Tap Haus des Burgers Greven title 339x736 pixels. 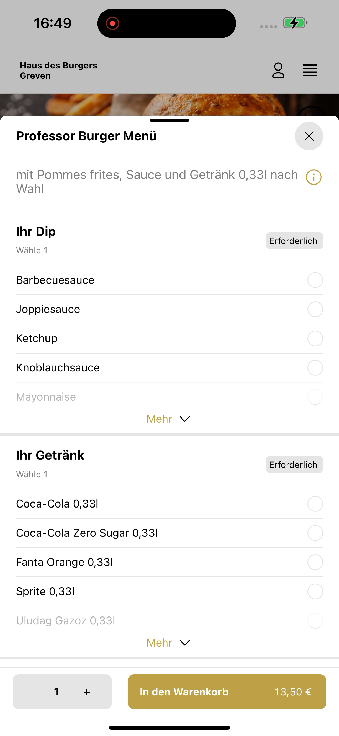(59, 70)
